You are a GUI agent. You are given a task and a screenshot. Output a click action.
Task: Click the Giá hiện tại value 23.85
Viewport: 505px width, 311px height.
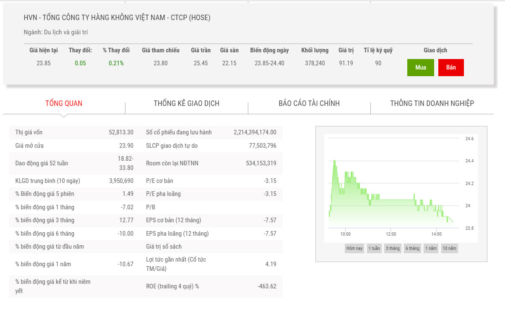(44, 63)
